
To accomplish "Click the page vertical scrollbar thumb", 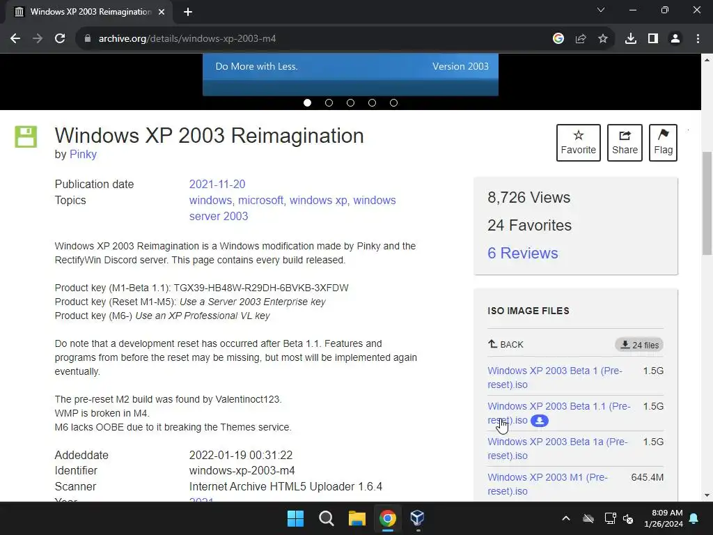I will click(707, 203).
